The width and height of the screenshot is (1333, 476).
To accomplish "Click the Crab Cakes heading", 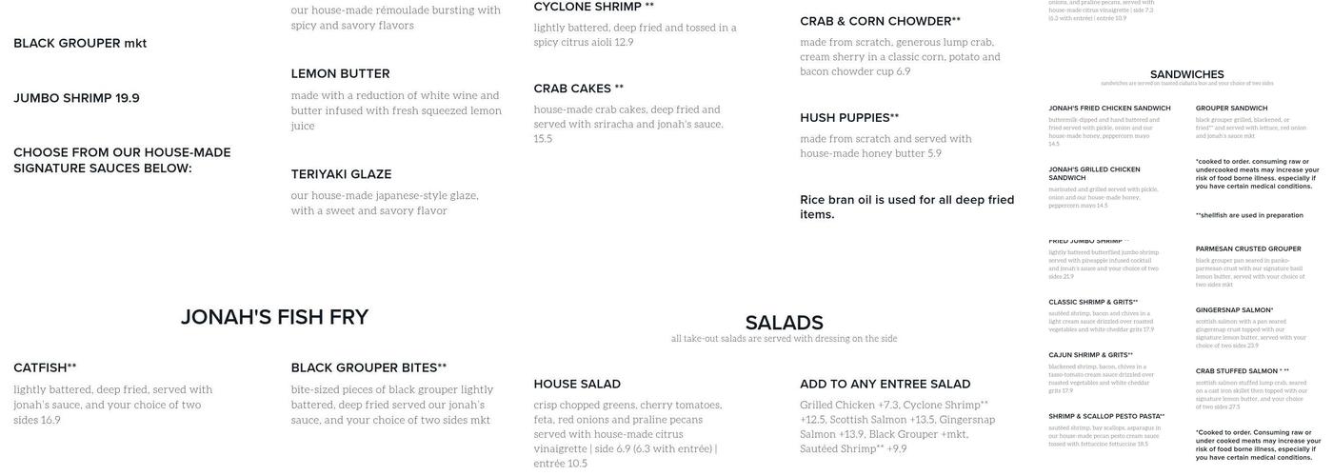I will pyautogui.click(x=578, y=89).
